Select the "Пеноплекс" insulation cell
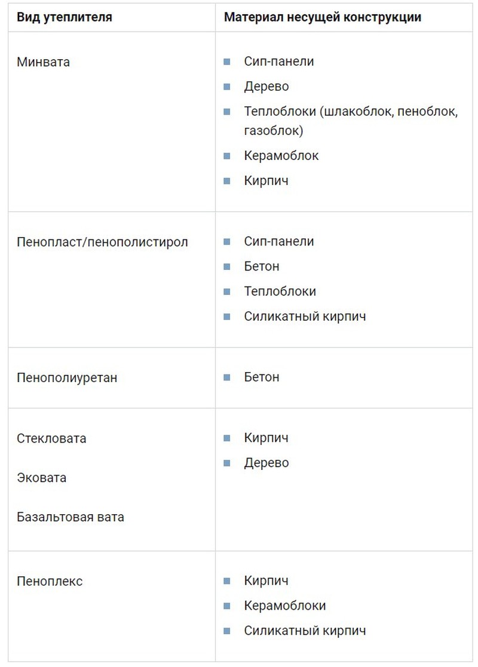Viewport: 478px width, 667px height. point(50,582)
